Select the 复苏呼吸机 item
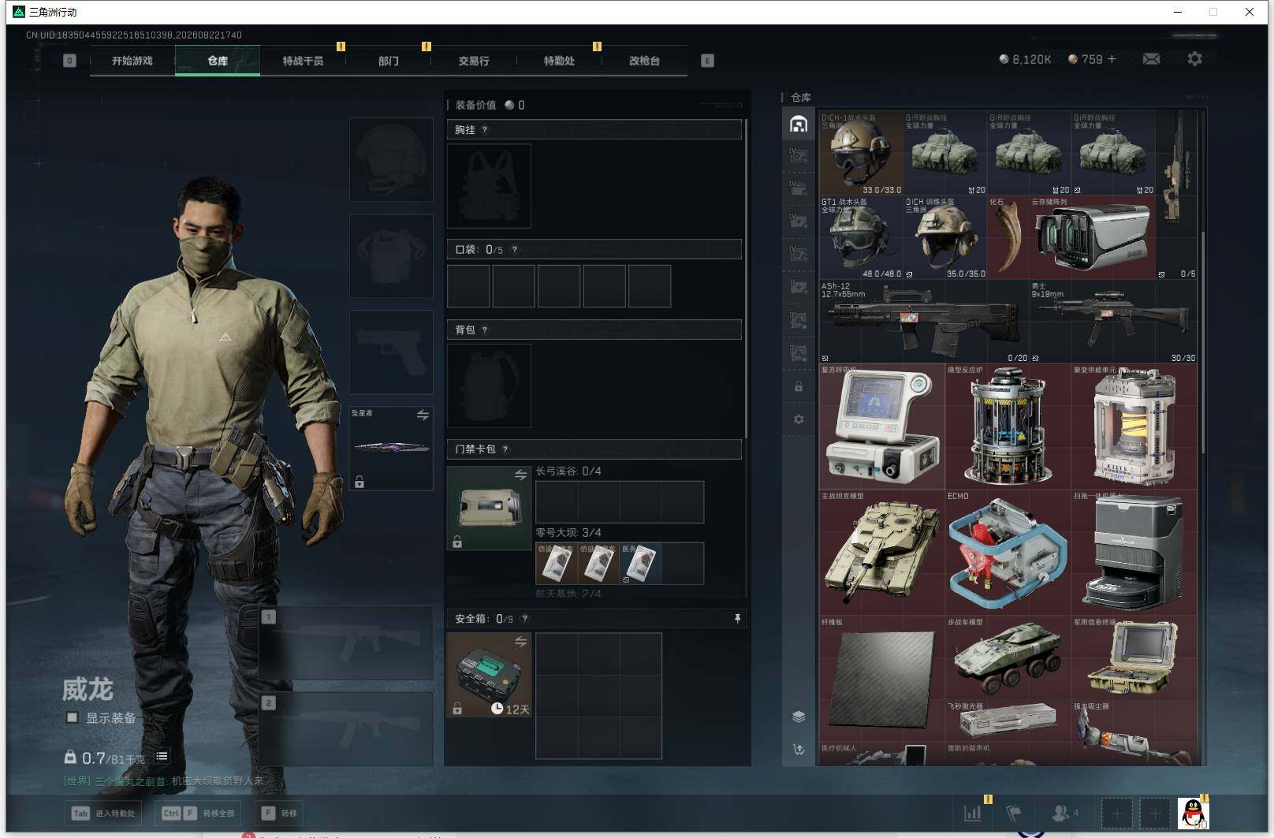The image size is (1274, 838). (x=882, y=426)
